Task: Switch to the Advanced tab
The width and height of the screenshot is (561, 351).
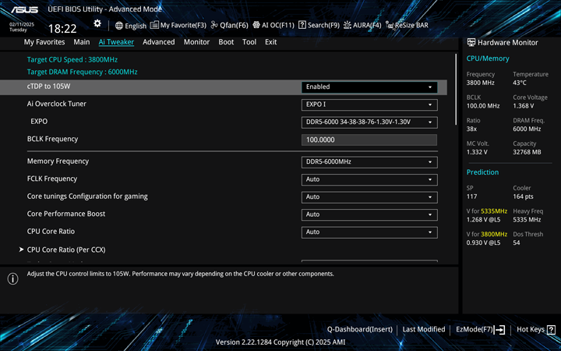Action: (x=158, y=42)
